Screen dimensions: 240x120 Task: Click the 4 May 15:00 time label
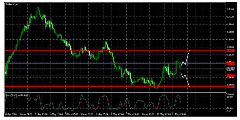(x=56, y=114)
